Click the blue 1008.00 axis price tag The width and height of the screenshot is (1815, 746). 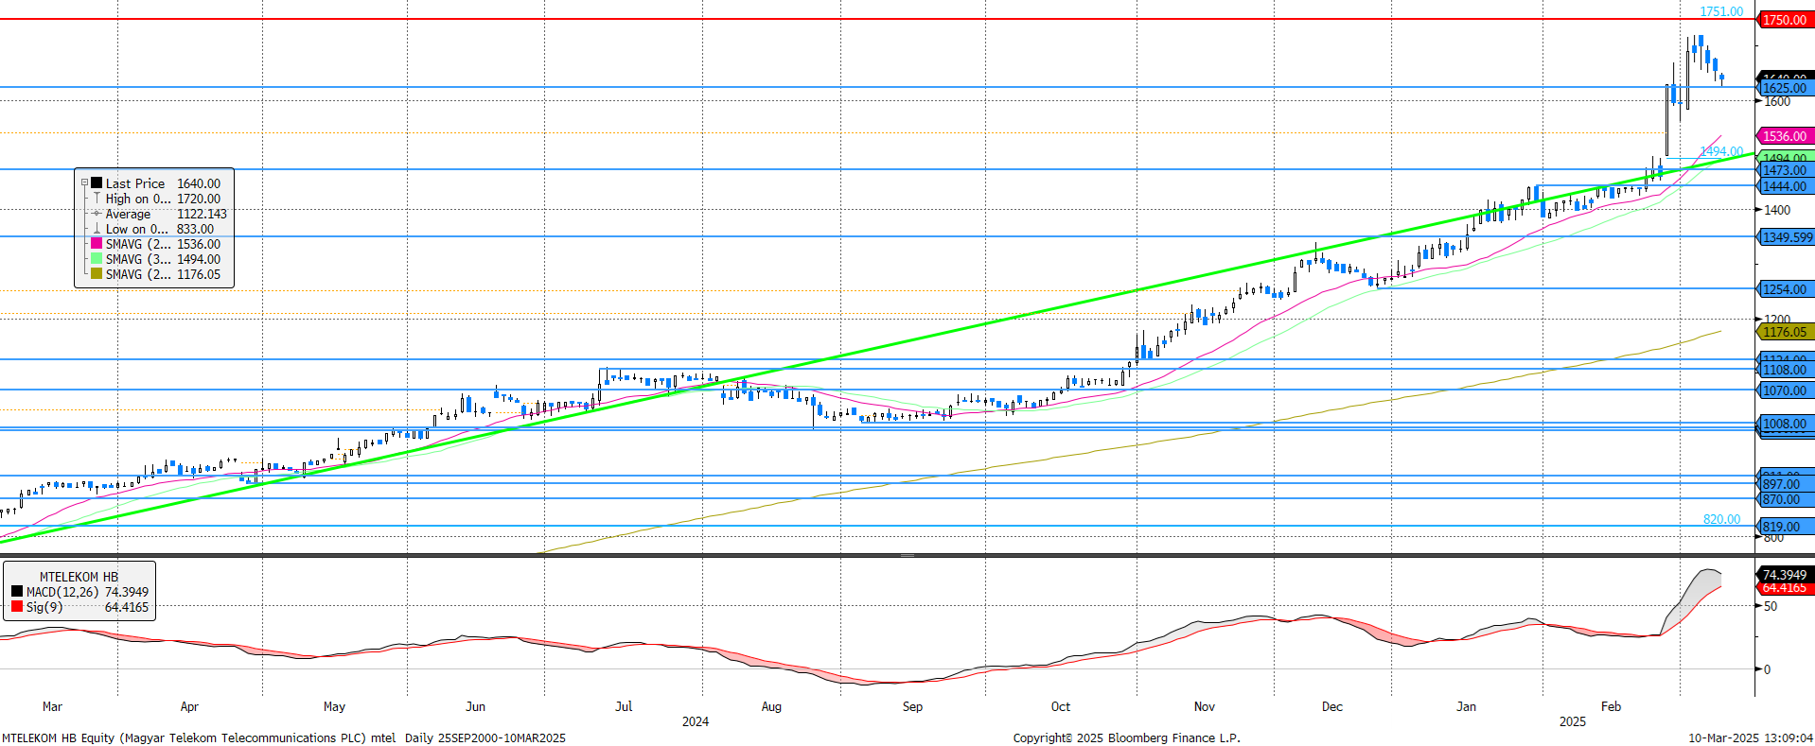(1785, 425)
